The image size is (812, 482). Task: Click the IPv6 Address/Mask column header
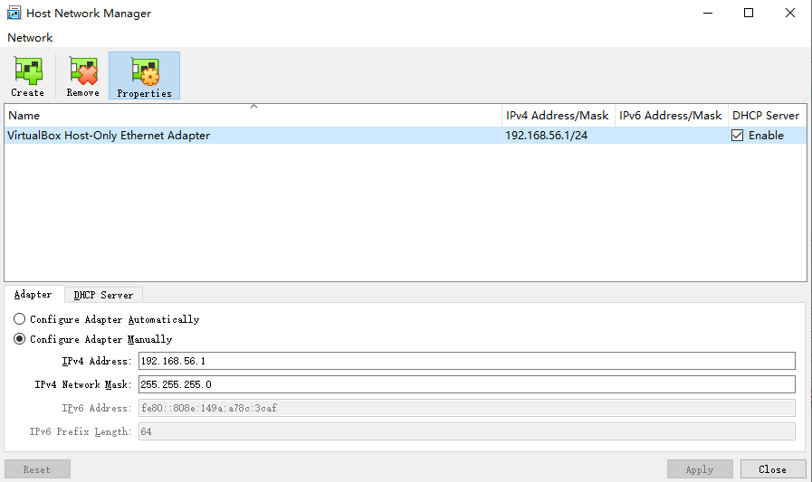pos(671,116)
